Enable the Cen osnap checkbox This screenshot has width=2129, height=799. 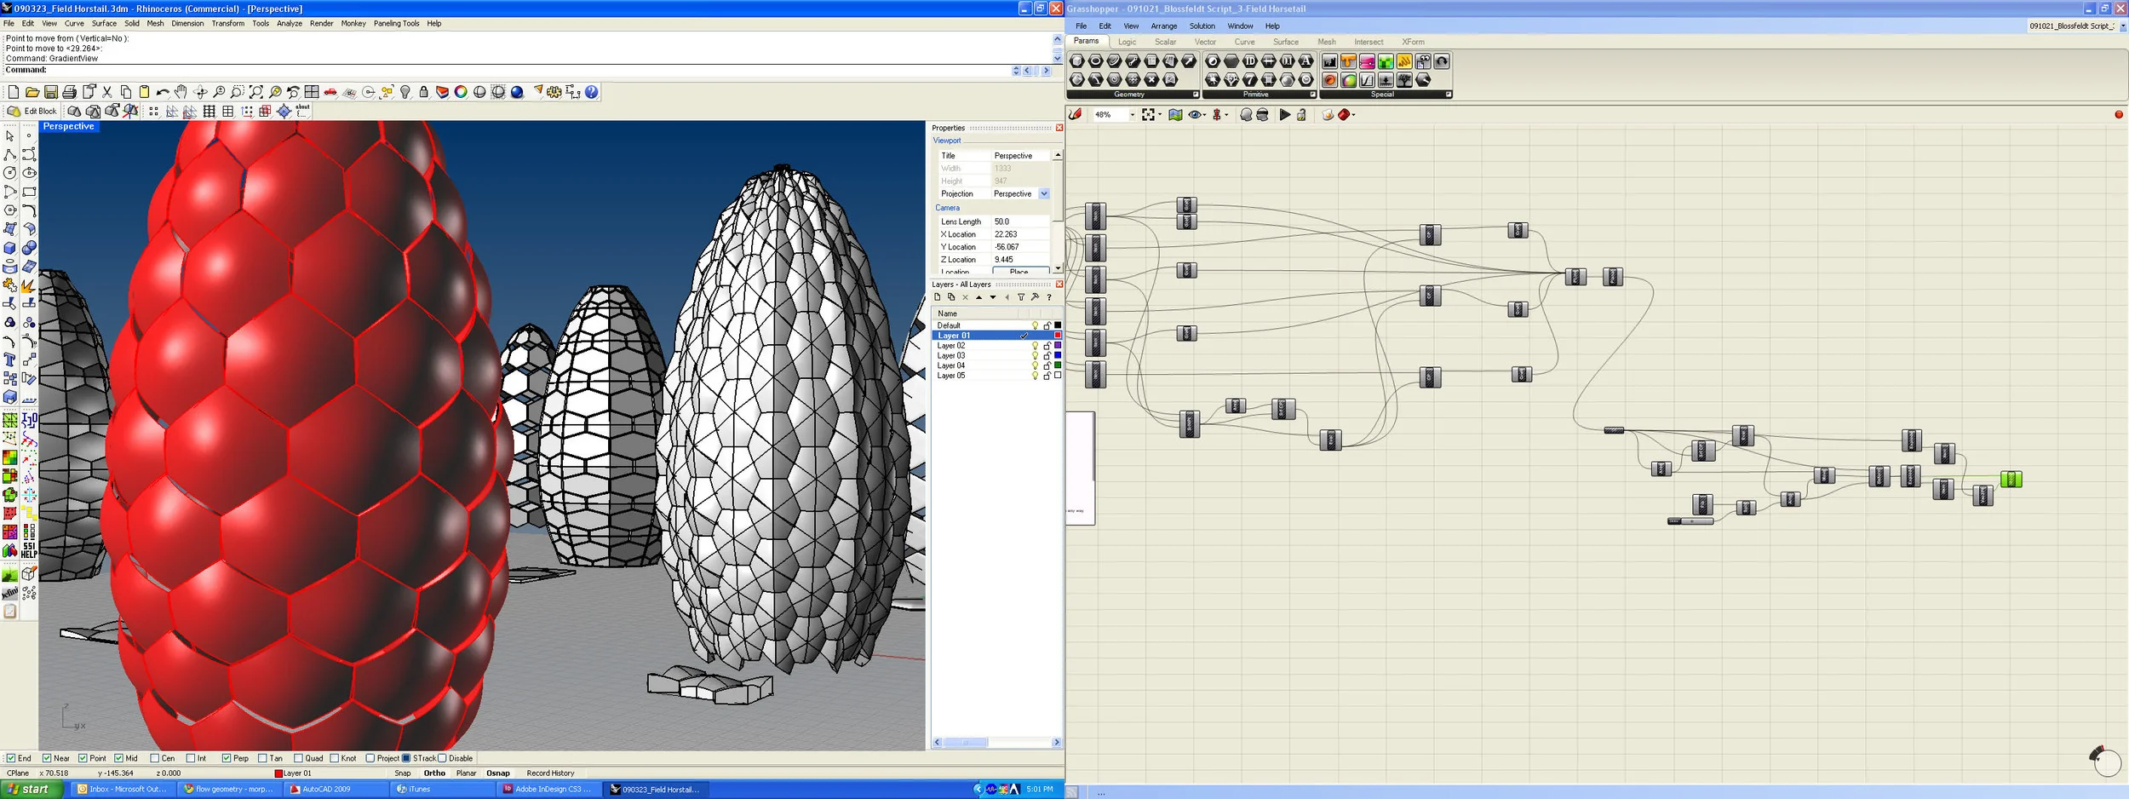[x=154, y=758]
